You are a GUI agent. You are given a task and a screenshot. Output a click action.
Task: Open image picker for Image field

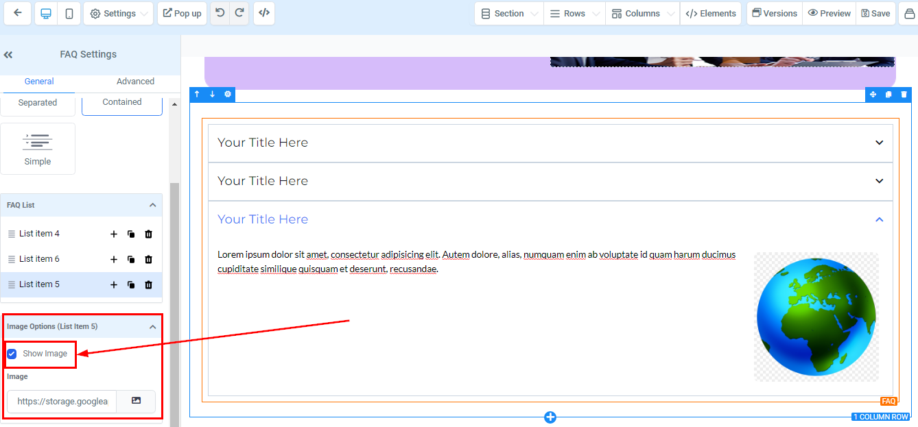click(136, 401)
